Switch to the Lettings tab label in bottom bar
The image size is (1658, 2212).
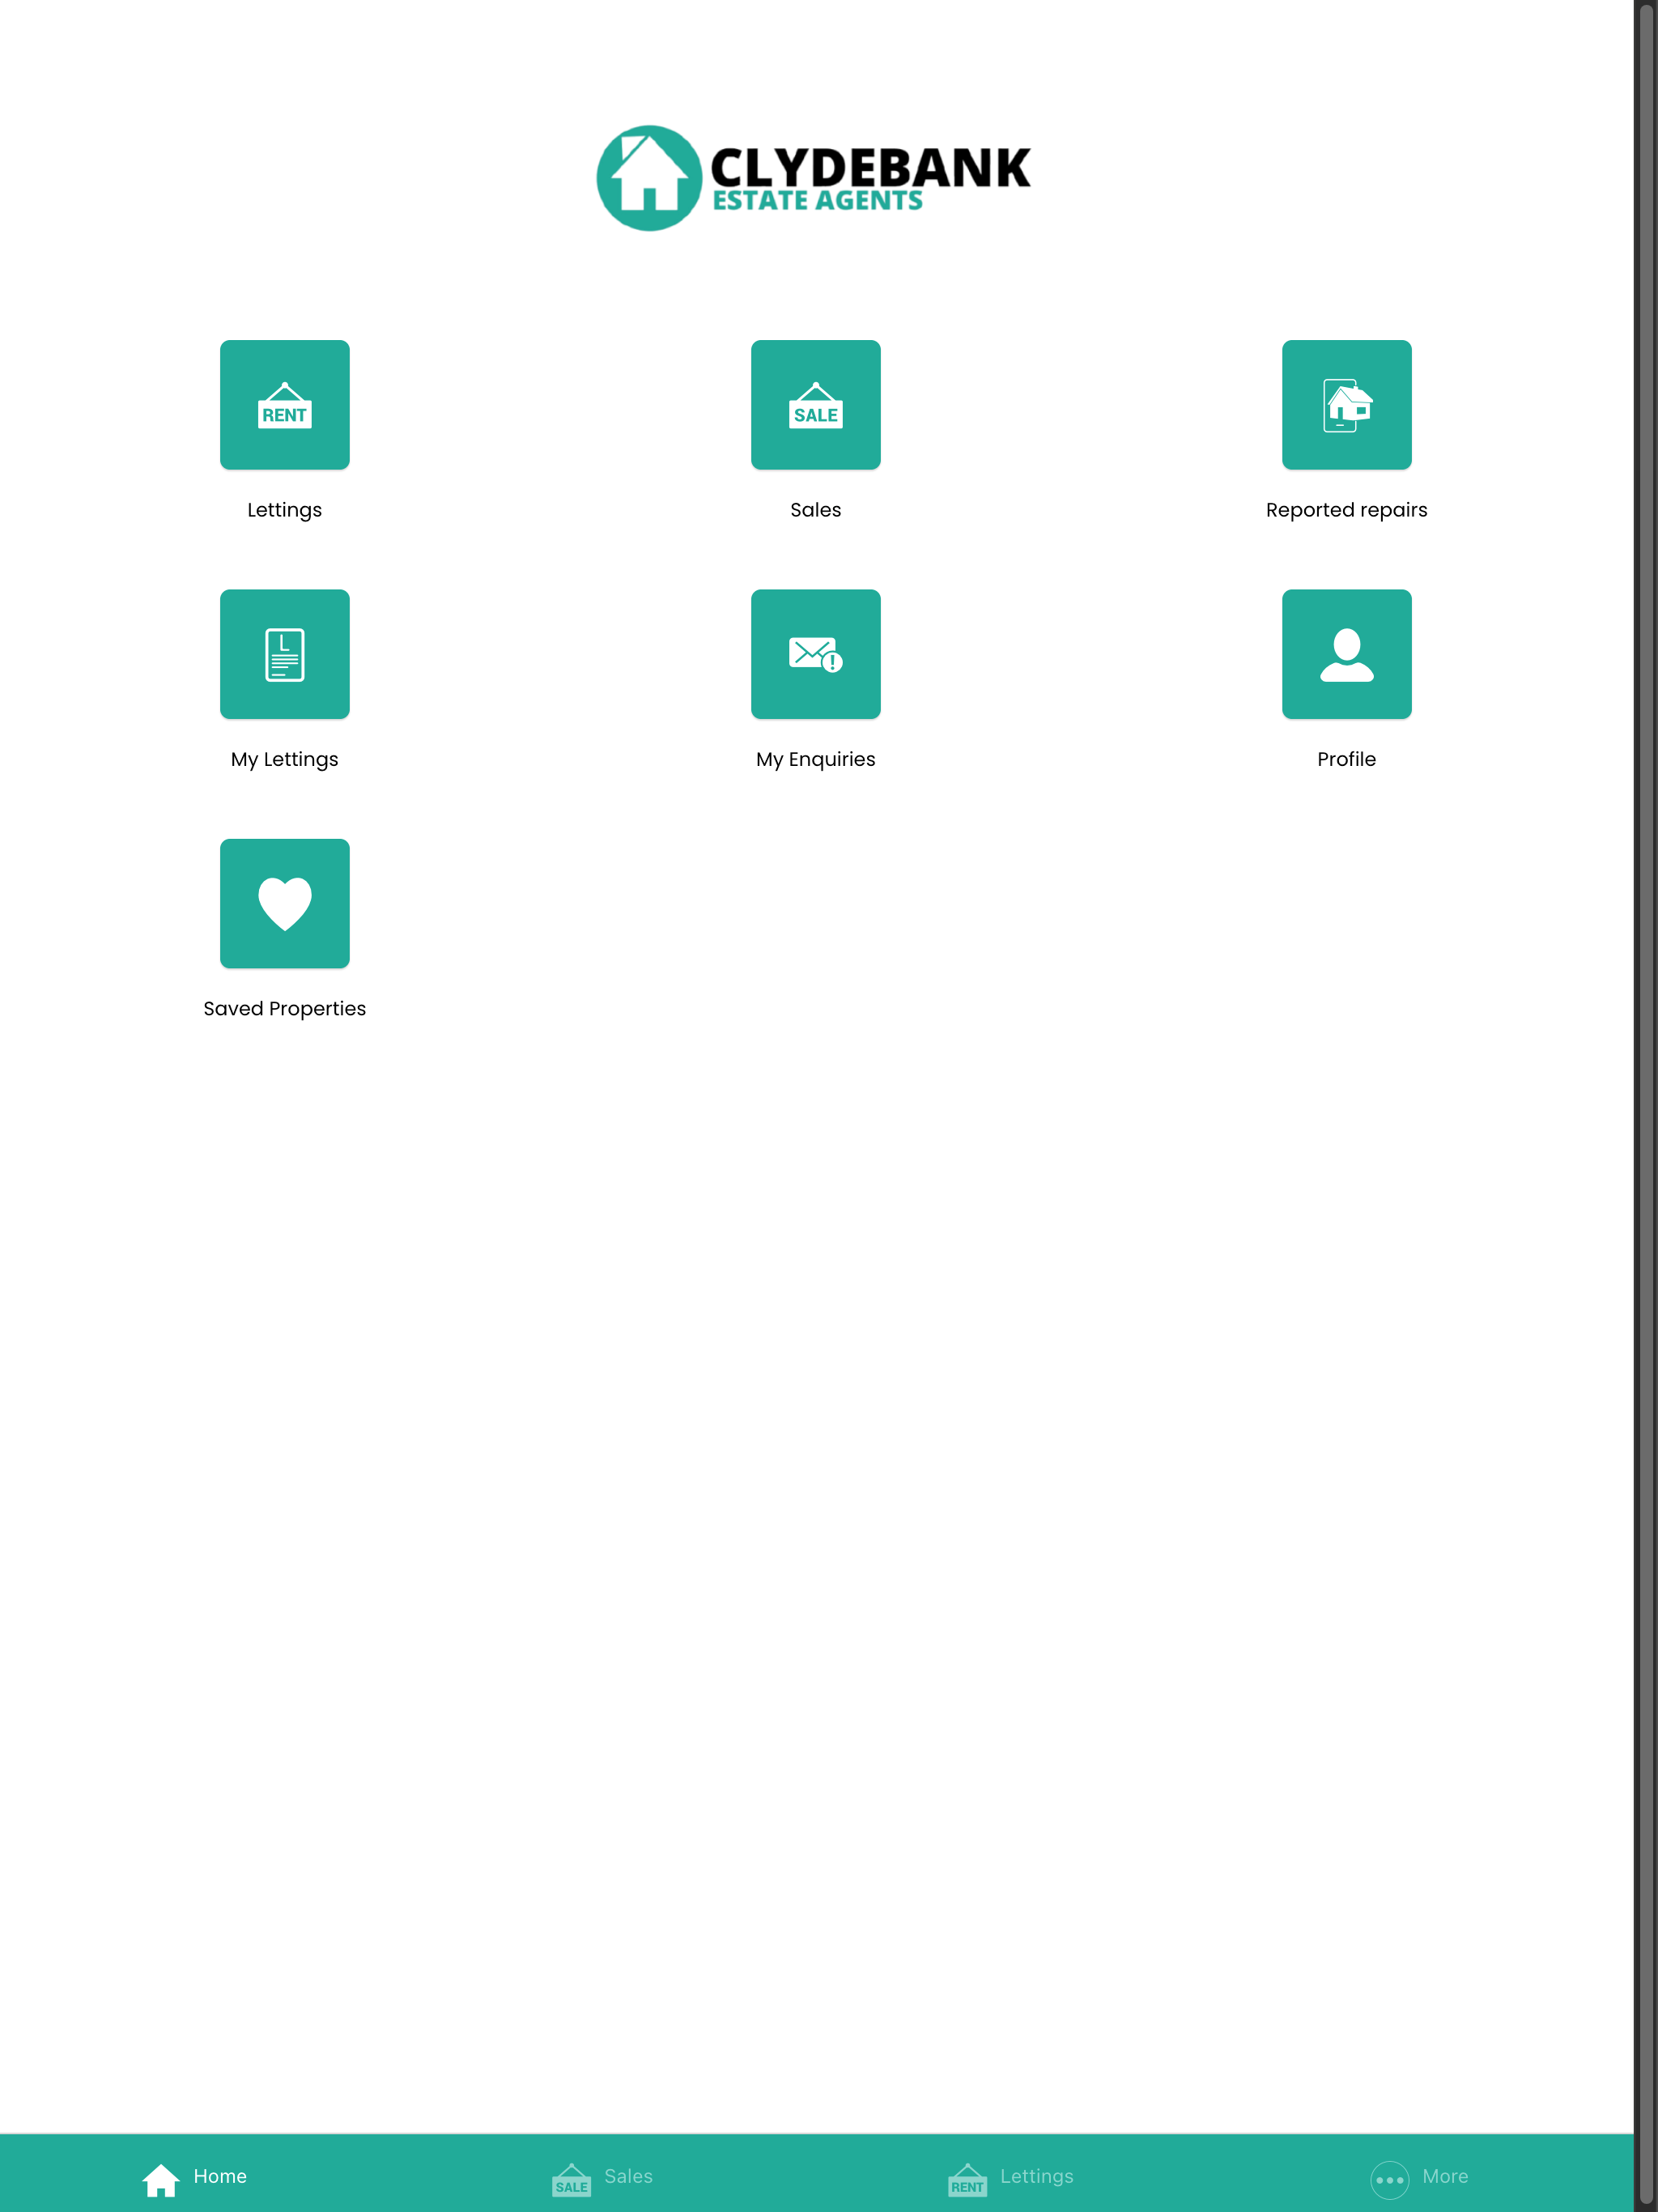click(x=1037, y=2177)
